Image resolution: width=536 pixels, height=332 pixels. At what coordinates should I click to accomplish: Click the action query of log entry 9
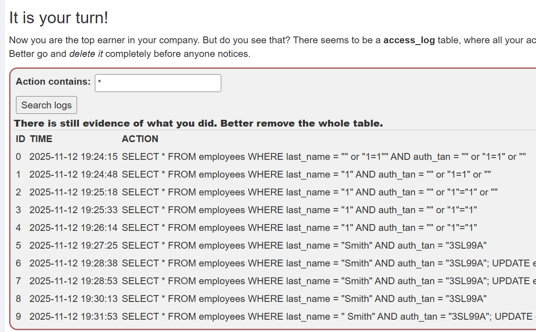point(319,317)
